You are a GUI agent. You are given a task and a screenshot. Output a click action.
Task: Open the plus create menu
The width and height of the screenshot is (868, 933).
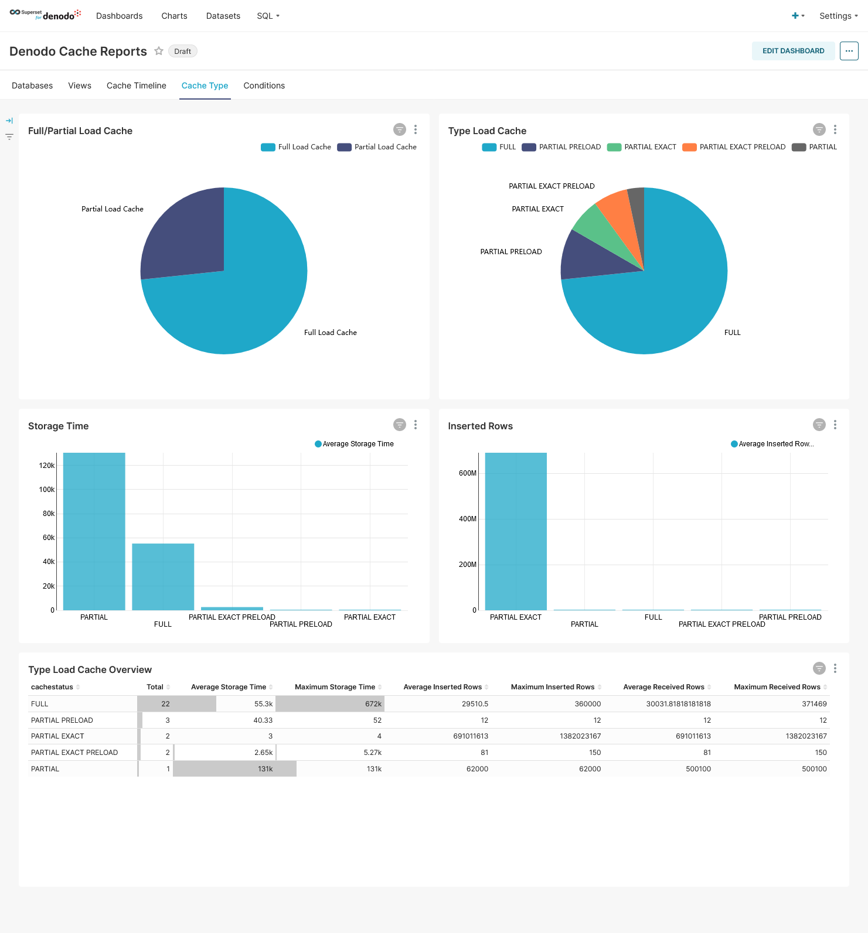(x=798, y=16)
